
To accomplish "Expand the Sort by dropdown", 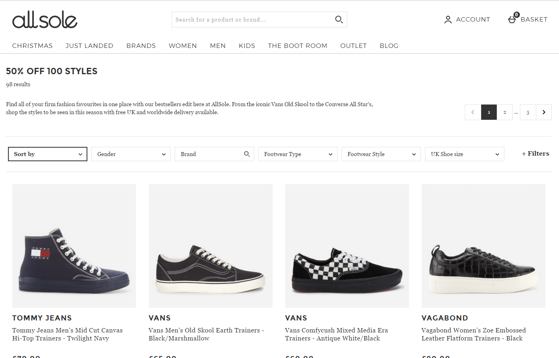I will (x=47, y=154).
